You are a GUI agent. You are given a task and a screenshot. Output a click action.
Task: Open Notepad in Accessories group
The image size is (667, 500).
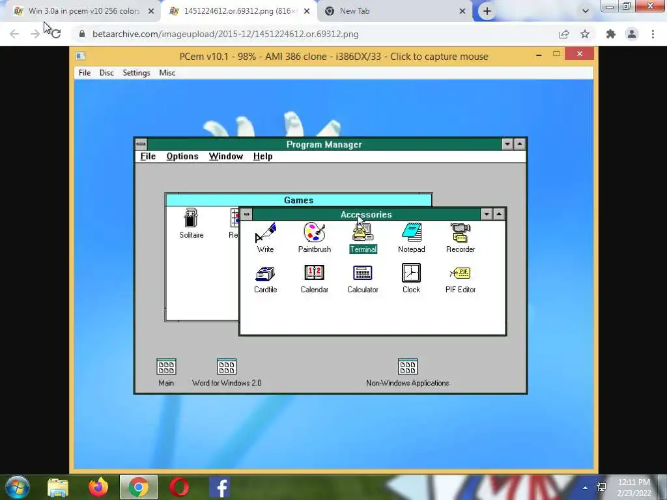[x=412, y=238]
